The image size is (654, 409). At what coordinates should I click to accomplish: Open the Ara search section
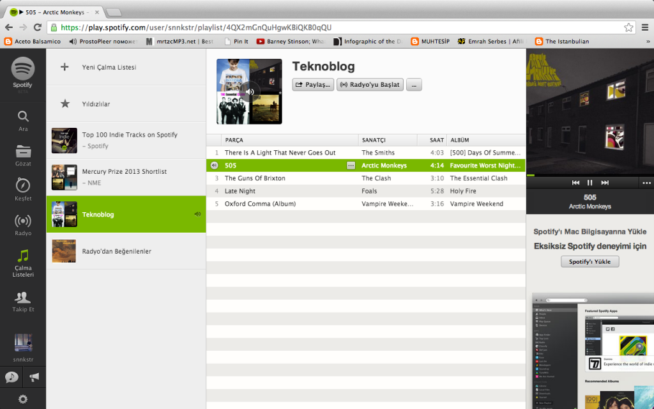pos(23,118)
